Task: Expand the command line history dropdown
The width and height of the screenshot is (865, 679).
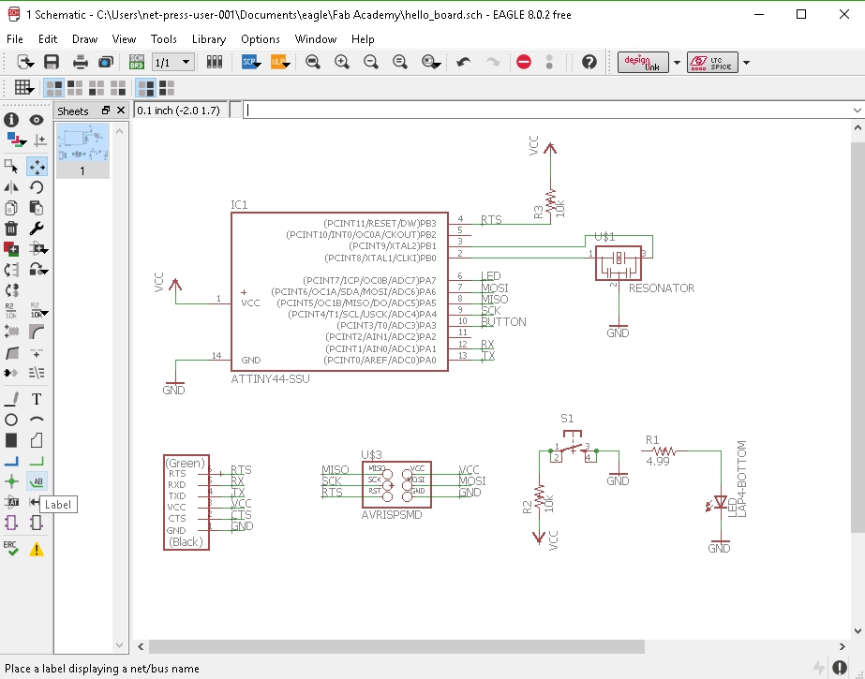Action: click(x=857, y=111)
